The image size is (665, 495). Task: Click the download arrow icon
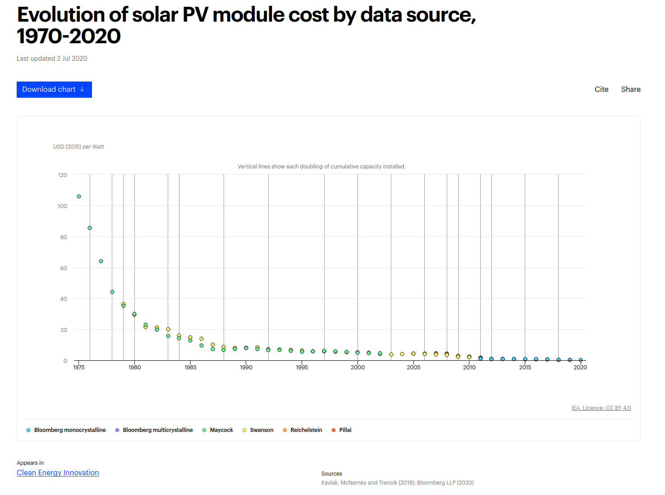pyautogui.click(x=82, y=90)
